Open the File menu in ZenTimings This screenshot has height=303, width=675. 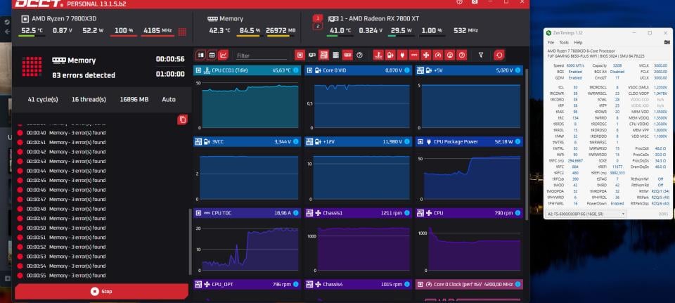(551, 43)
